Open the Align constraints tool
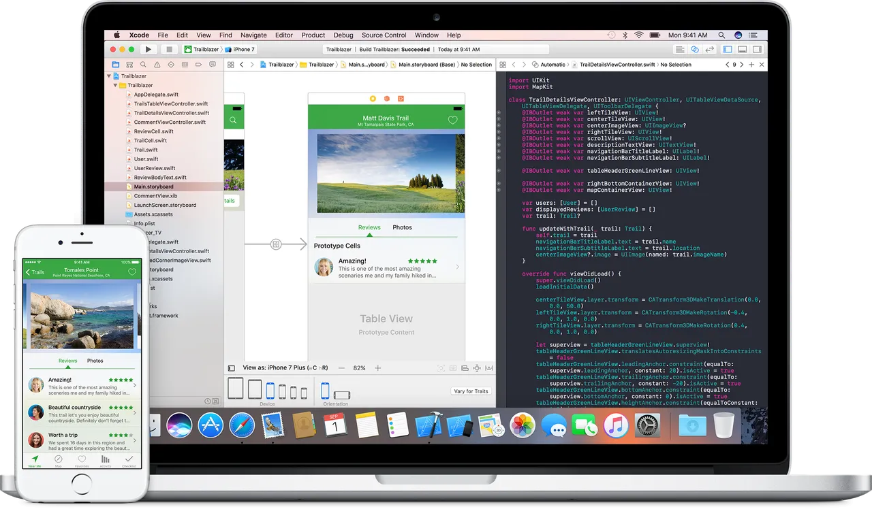 [x=465, y=368]
